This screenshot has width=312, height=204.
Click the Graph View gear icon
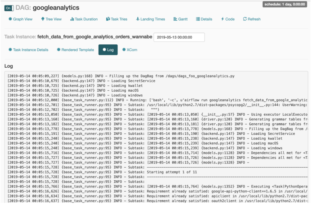(10, 19)
